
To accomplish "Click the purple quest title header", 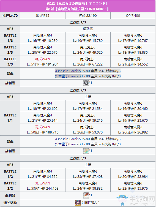I will 78,6.
